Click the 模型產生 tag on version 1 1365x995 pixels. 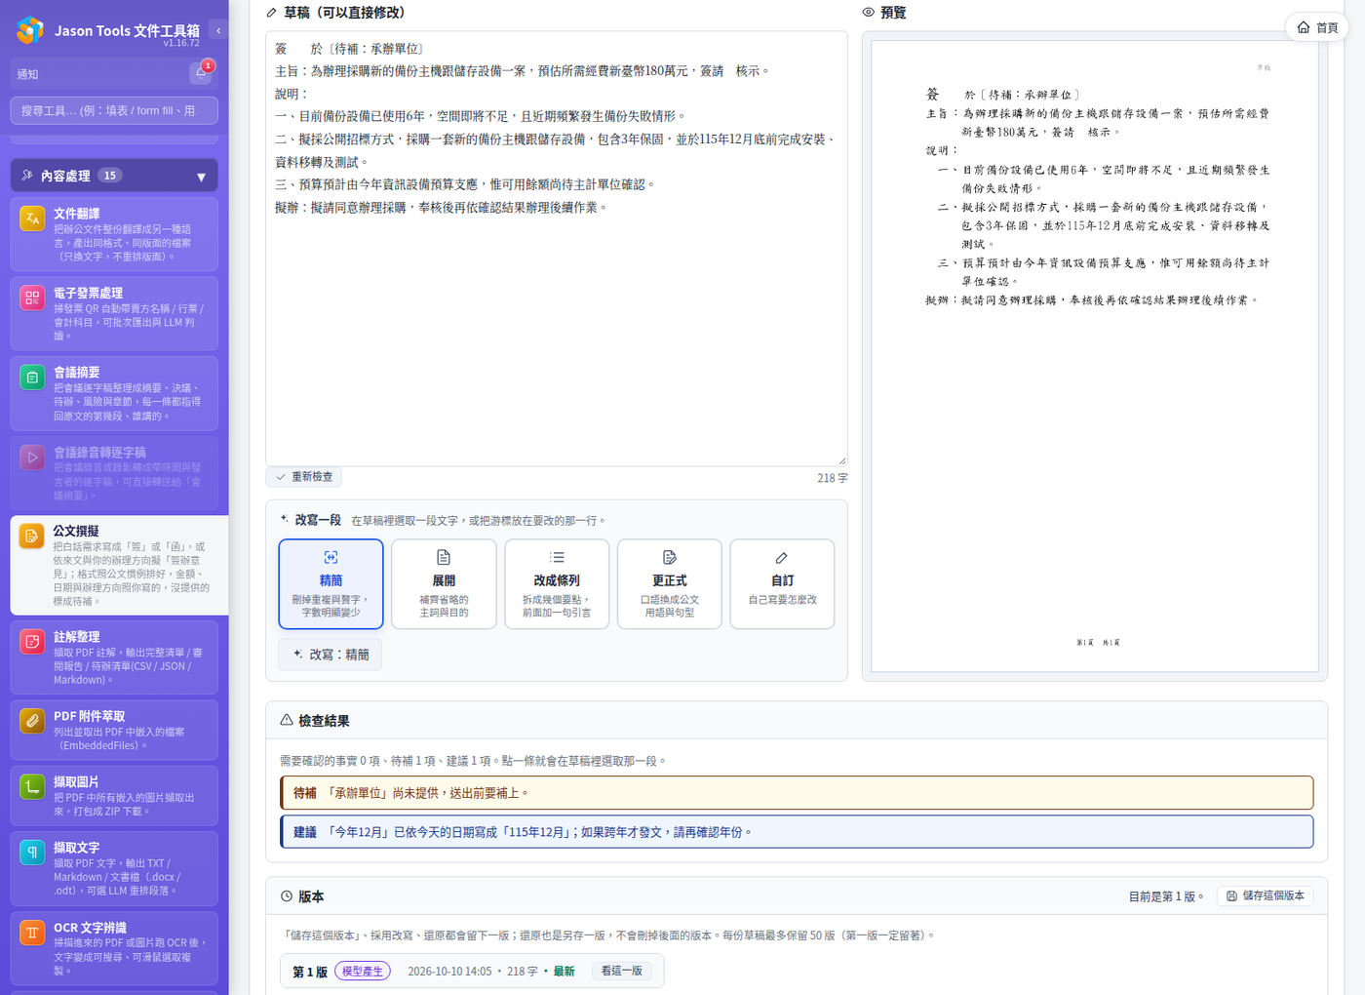[363, 972]
